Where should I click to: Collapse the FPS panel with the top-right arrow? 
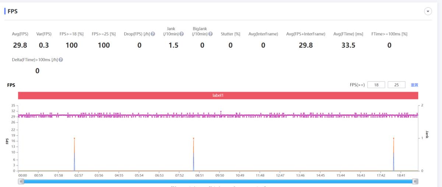[x=428, y=11]
